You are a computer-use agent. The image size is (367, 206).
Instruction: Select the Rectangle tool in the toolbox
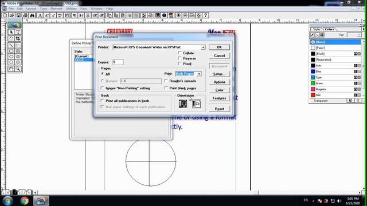click(11, 51)
